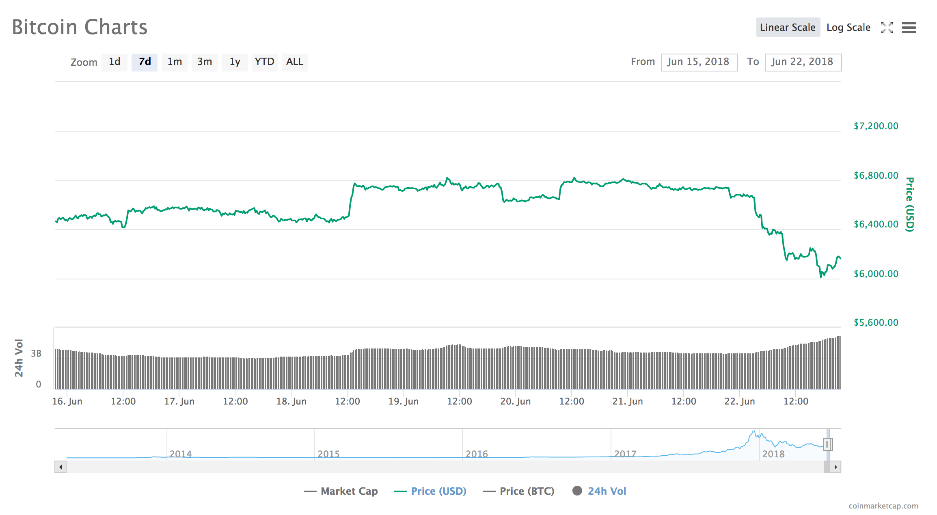Click the 16. Jun axis label
Screen dimensions: 937x515
[x=67, y=401]
